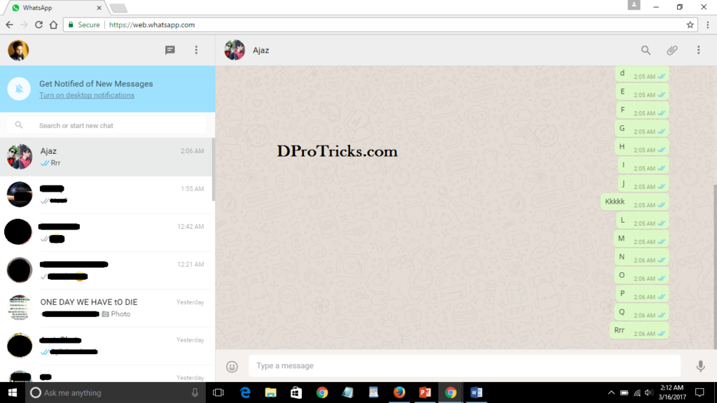Start a new chat with the message icon
Screen dimensions: 717x403
pyautogui.click(x=169, y=50)
